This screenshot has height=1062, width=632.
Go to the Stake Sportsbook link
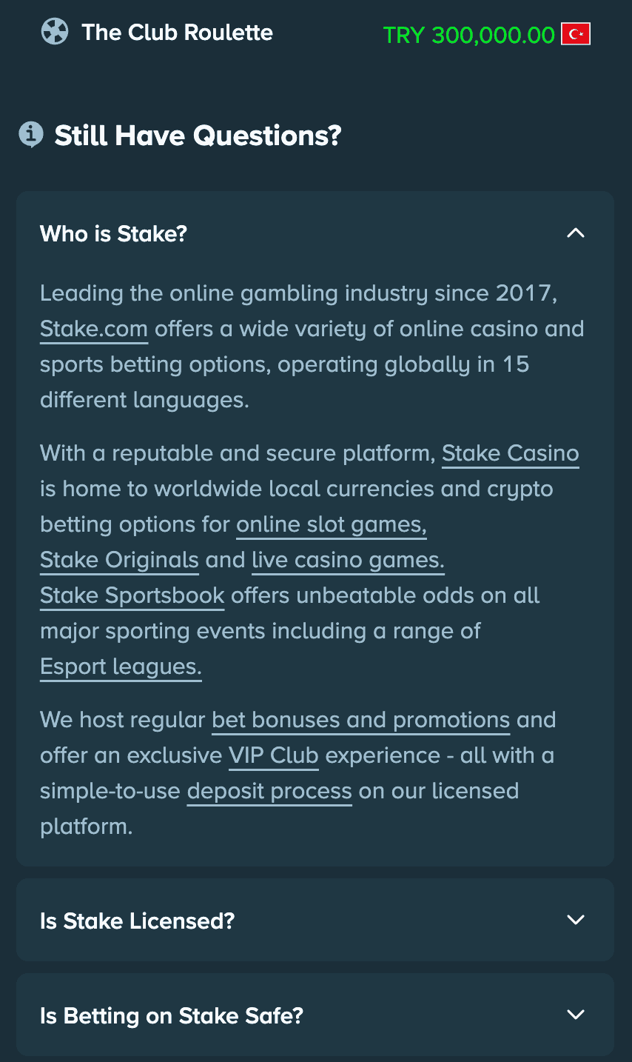[x=132, y=595]
